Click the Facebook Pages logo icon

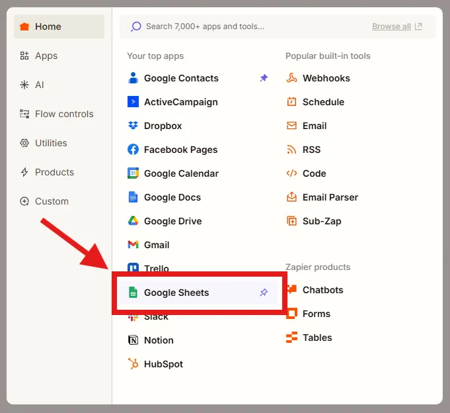point(133,150)
